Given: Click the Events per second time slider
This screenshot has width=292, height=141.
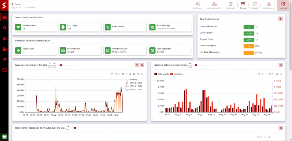Looking at the screenshot, I should [67, 65].
